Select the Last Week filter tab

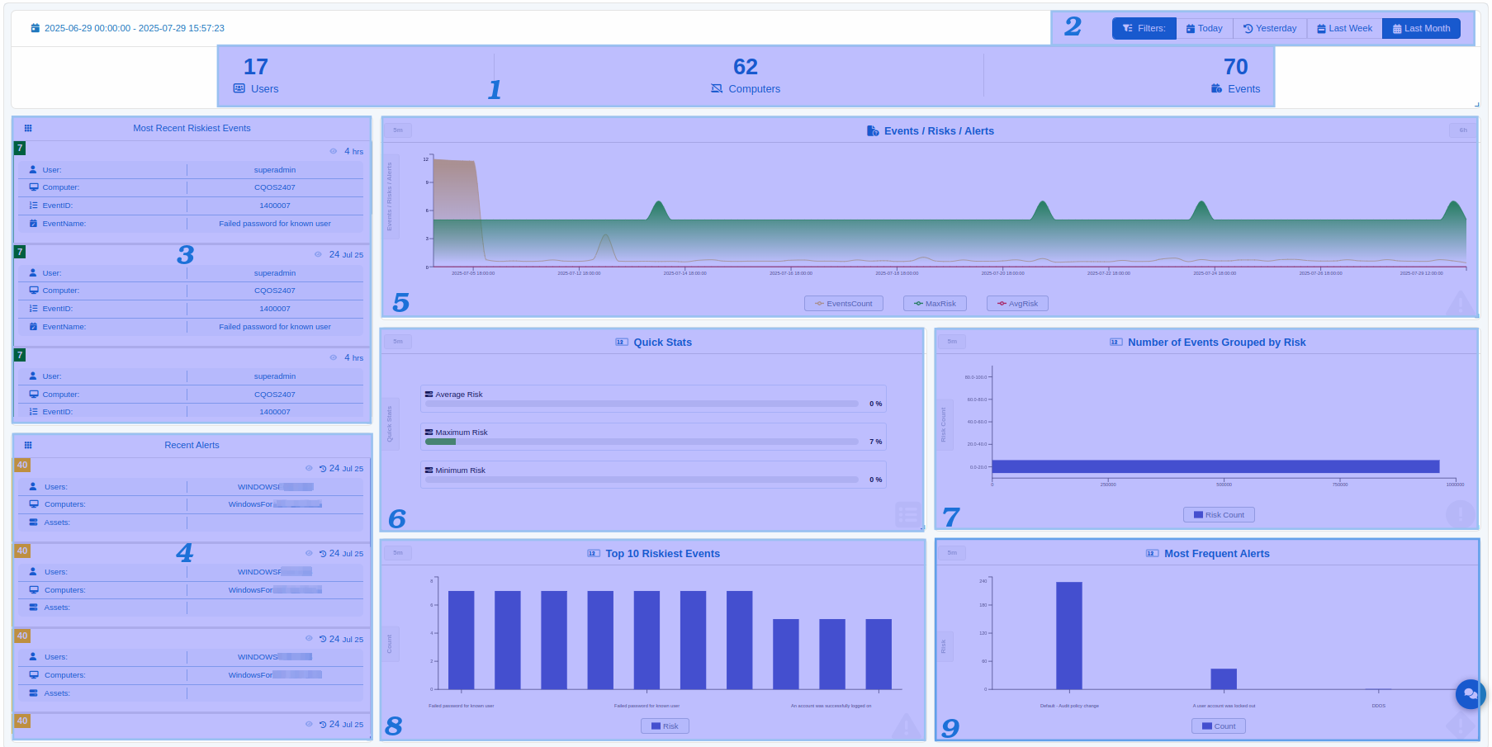(x=1344, y=29)
